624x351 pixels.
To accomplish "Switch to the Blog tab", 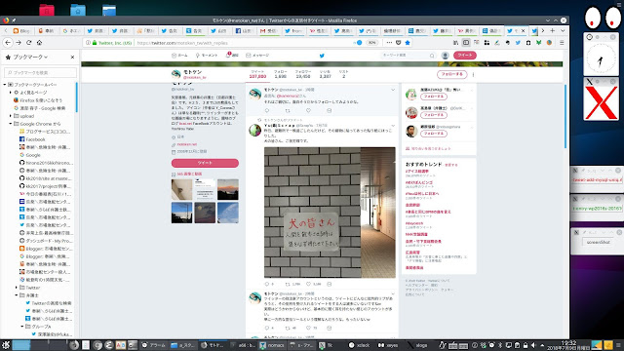I will pyautogui.click(x=21, y=30).
